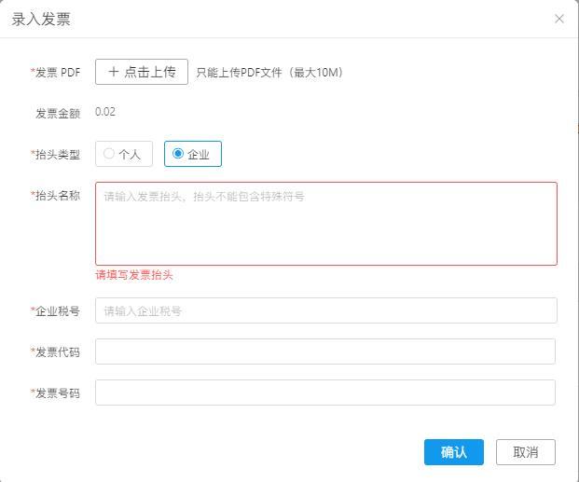
Task: Click the 发票代码 input field
Action: [325, 351]
